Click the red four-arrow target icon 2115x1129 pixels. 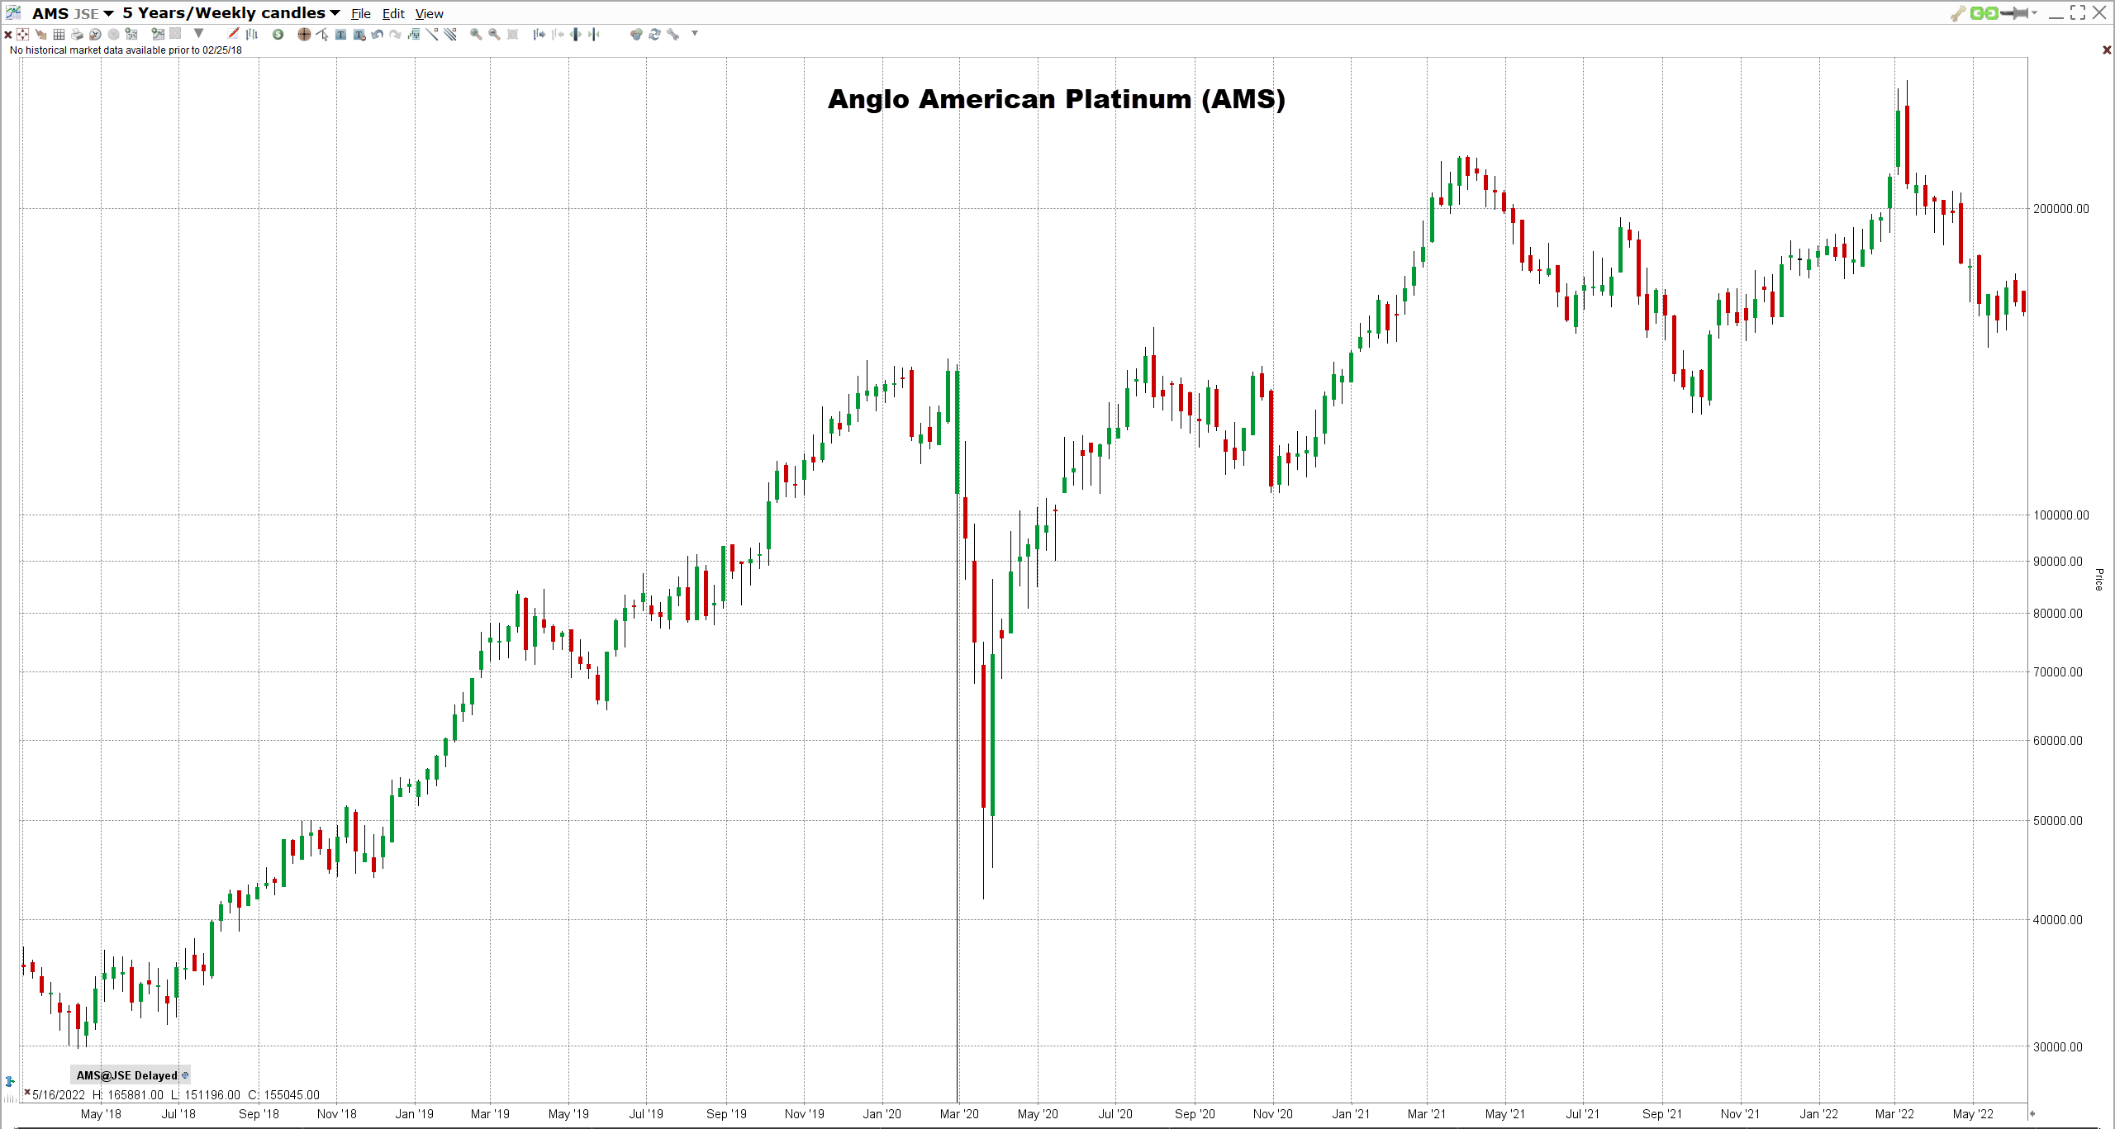pos(23,34)
